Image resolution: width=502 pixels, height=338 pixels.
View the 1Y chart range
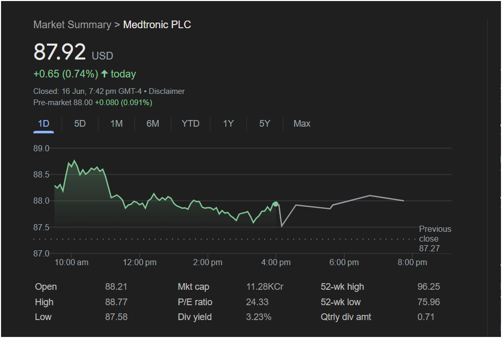pos(228,124)
